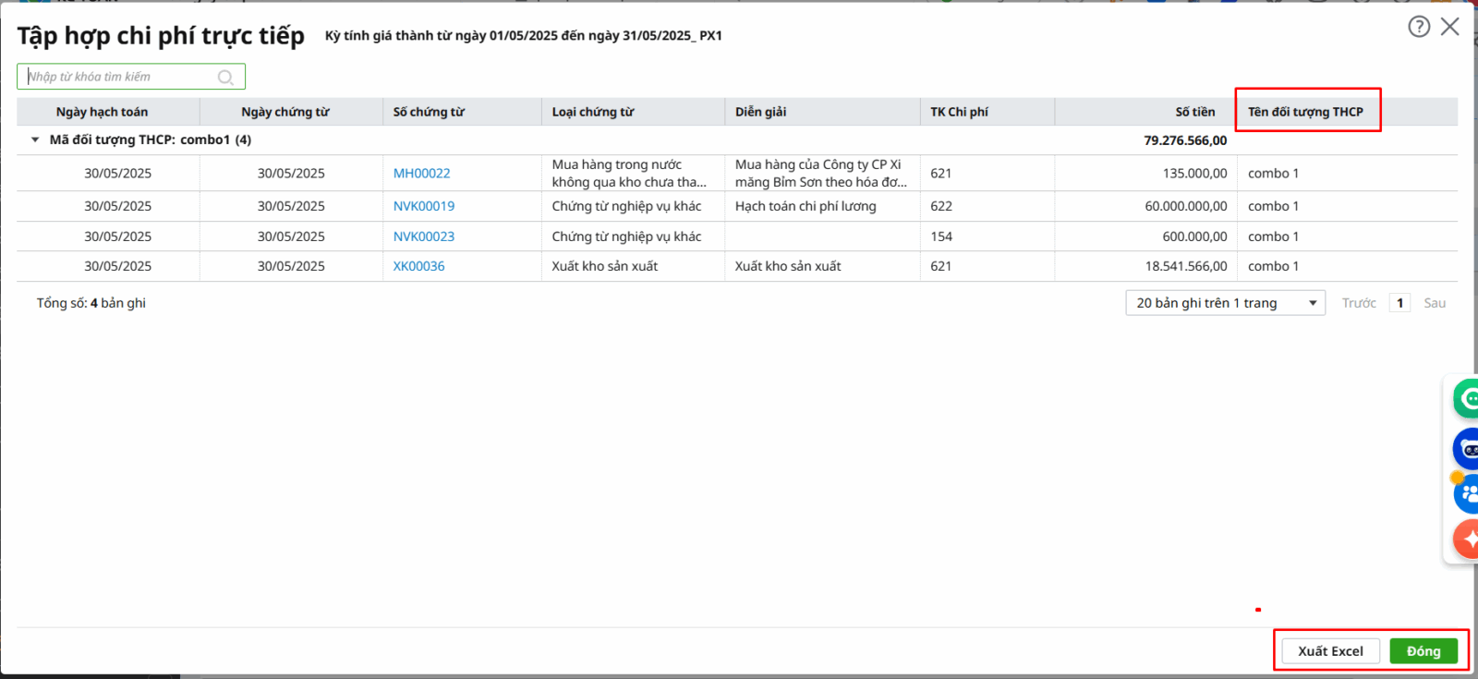
Task: Click the Tên đối tượng THCP header
Action: pyautogui.click(x=1305, y=112)
